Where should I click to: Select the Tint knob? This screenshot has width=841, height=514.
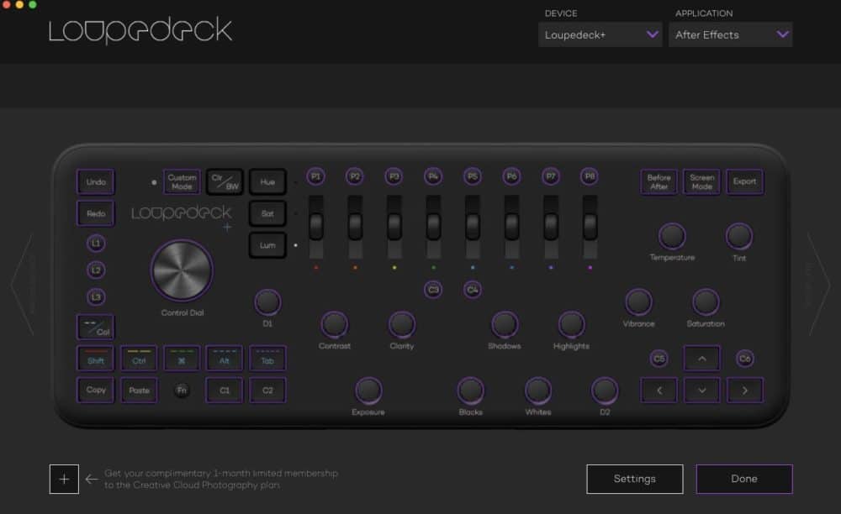(x=739, y=236)
